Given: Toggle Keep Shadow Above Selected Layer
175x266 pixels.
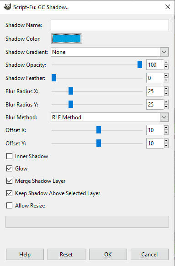Looking at the screenshot, I should [9, 193].
